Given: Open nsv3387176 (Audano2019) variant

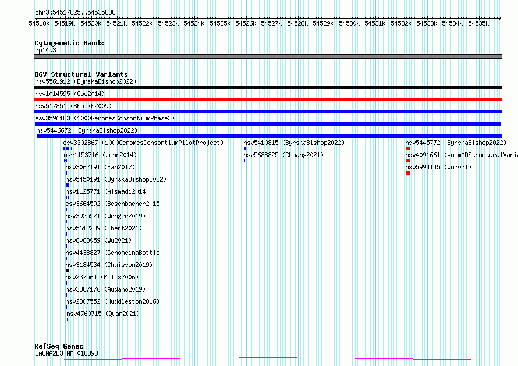Looking at the screenshot, I should tap(105, 289).
